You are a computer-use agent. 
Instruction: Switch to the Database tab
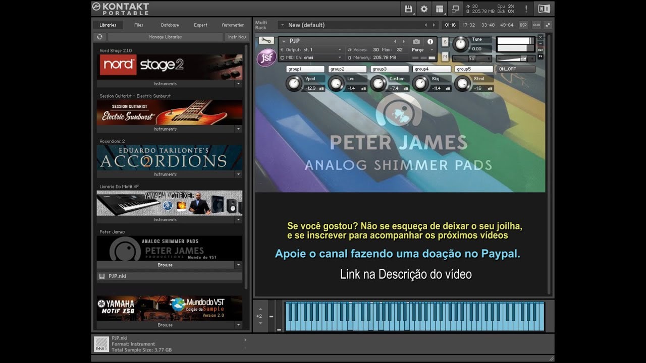170,25
